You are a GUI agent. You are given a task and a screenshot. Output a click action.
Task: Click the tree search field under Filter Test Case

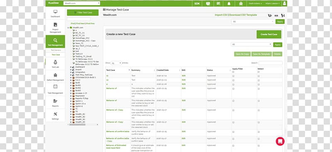[x=79, y=19]
